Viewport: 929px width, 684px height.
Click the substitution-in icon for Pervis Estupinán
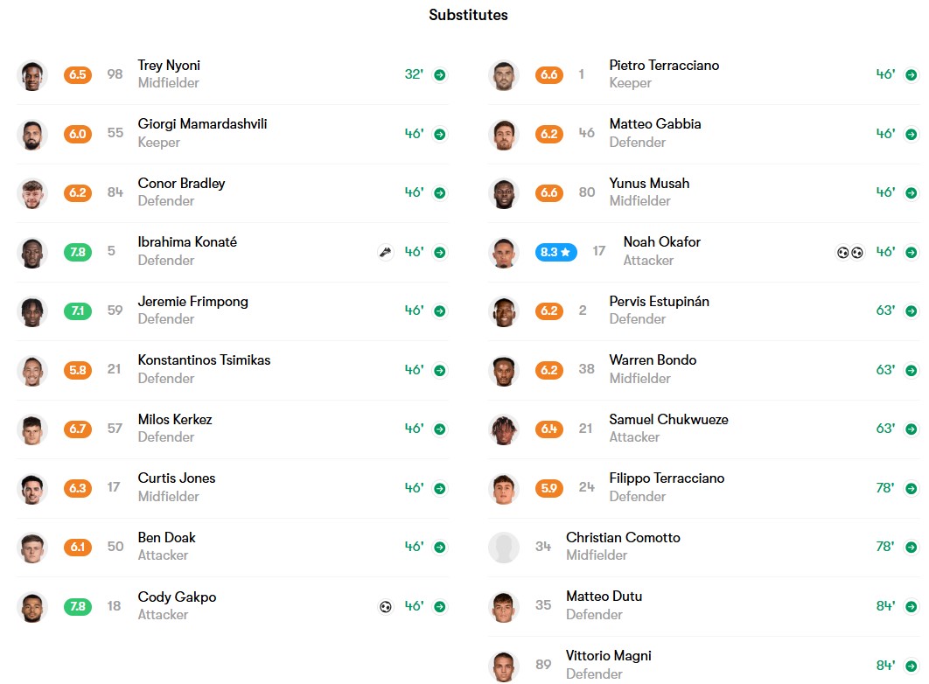(912, 311)
